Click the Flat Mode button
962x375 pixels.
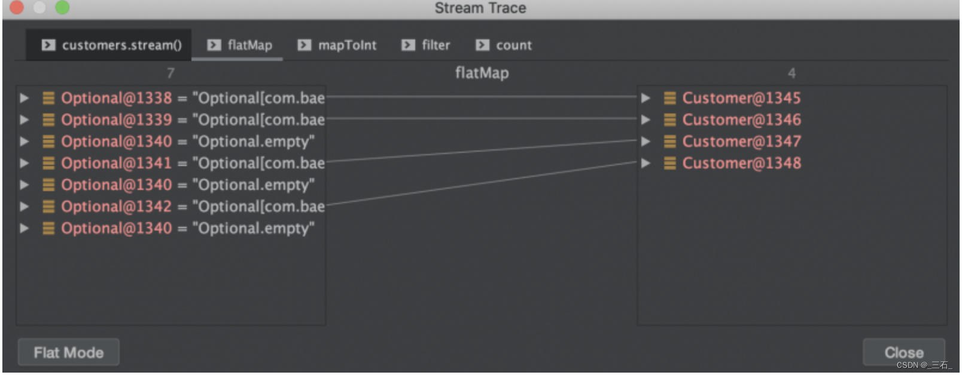tap(68, 352)
